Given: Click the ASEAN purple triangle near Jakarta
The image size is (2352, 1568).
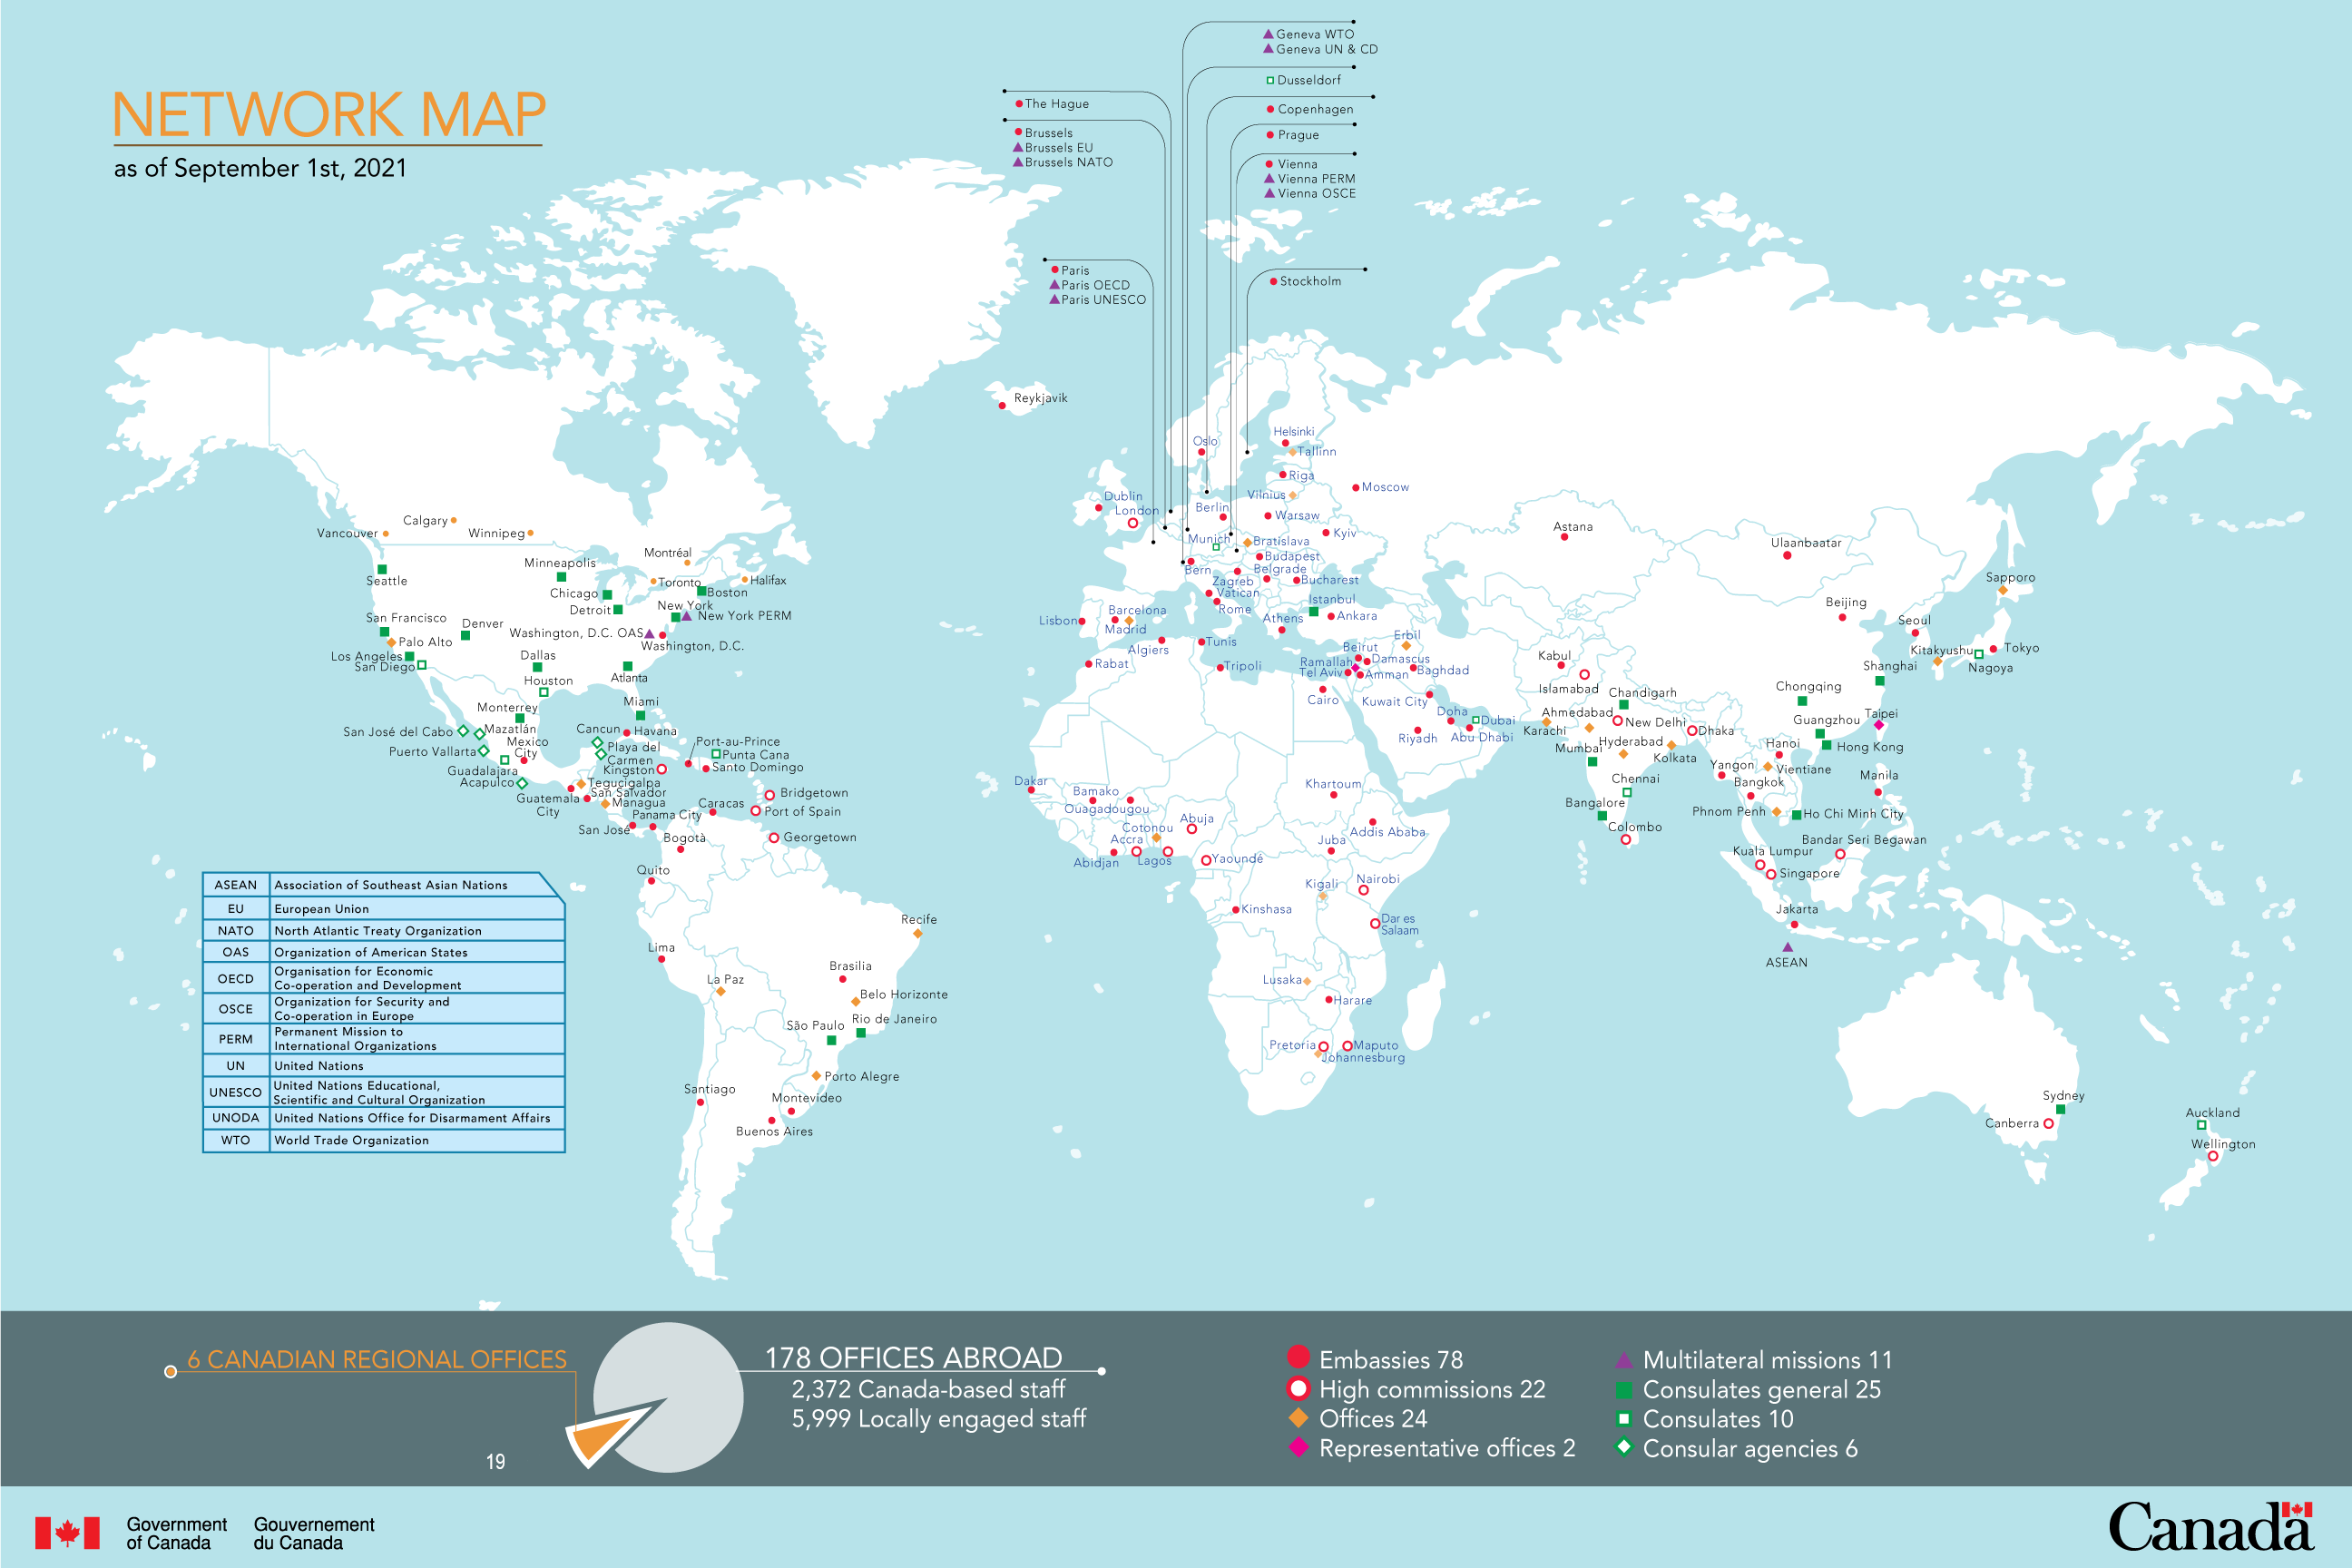Looking at the screenshot, I should tap(1787, 947).
